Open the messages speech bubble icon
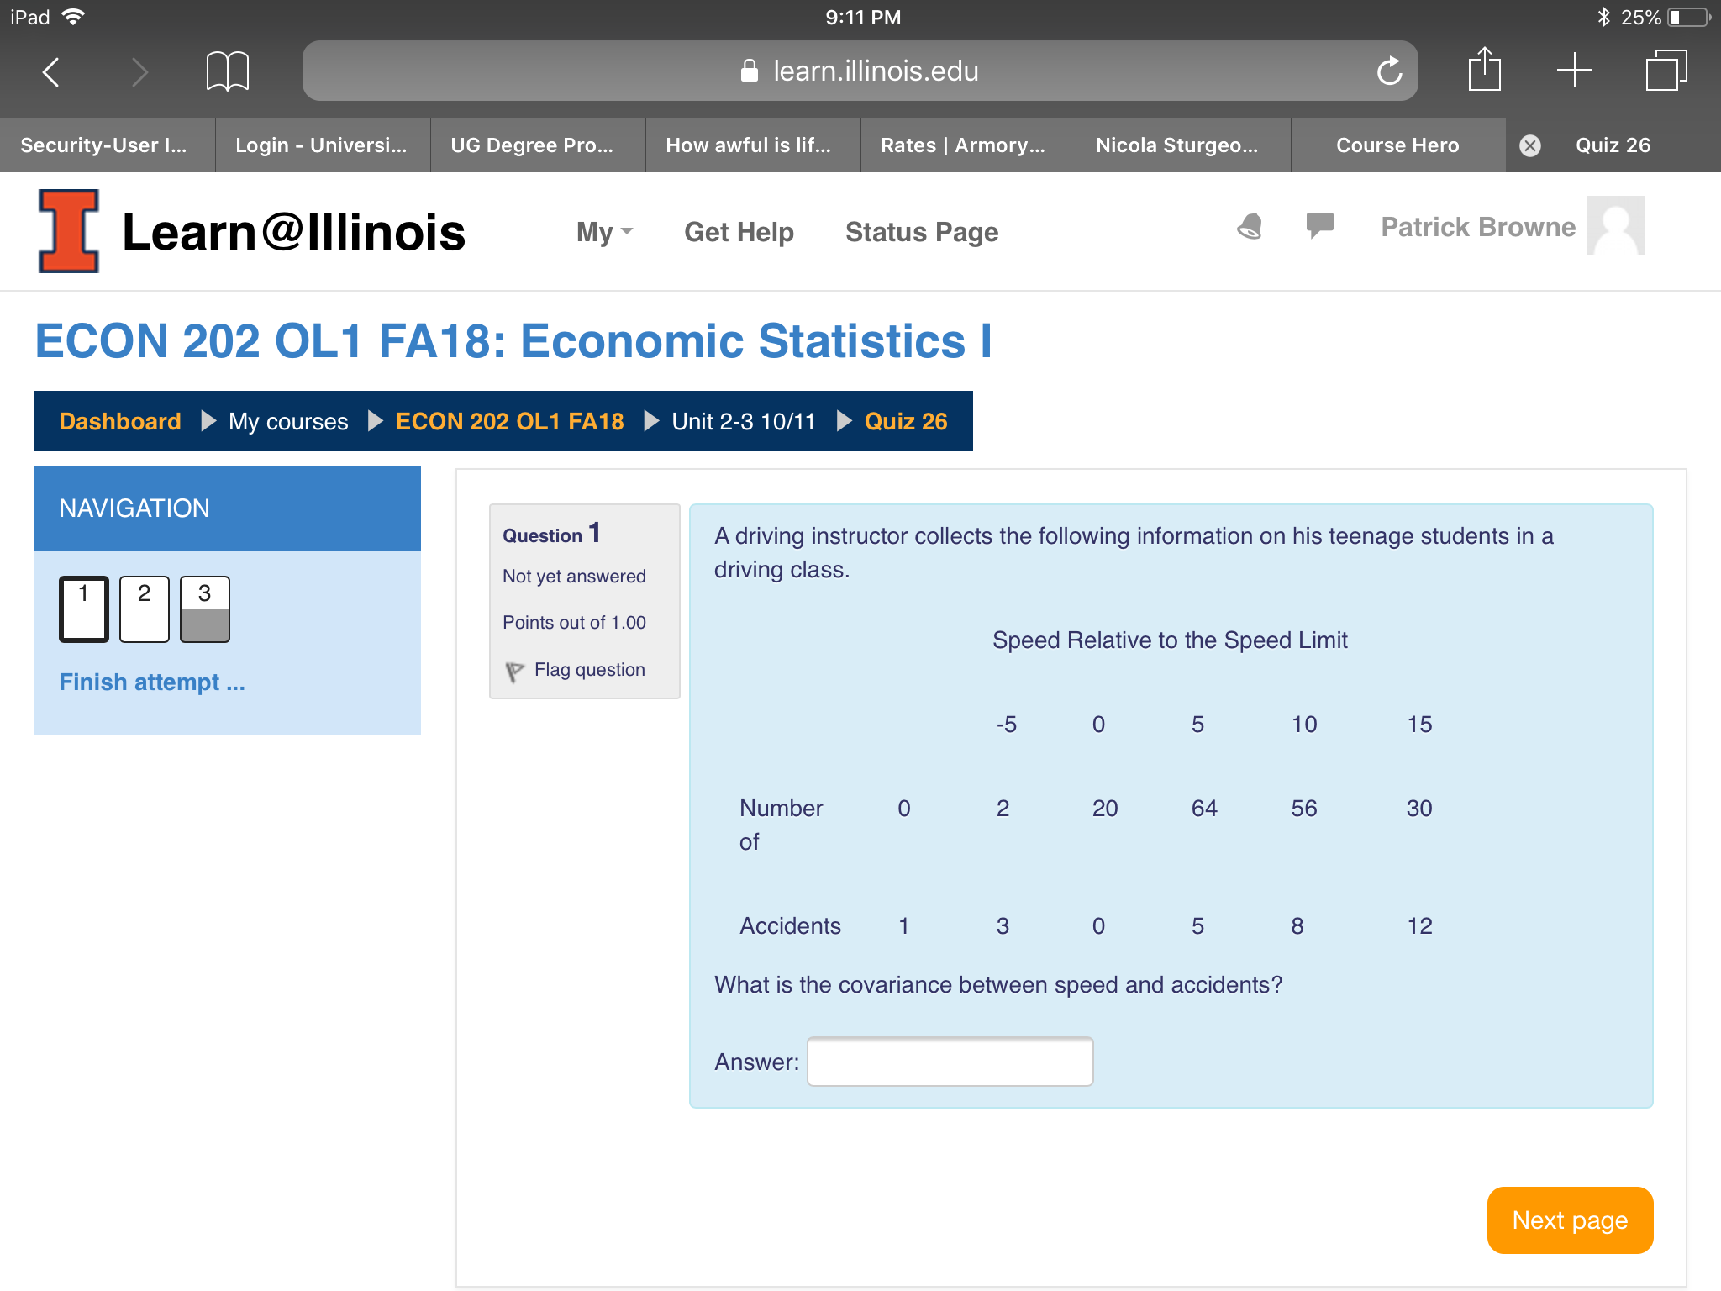Screen dimensions: 1721x1291 point(1319,225)
